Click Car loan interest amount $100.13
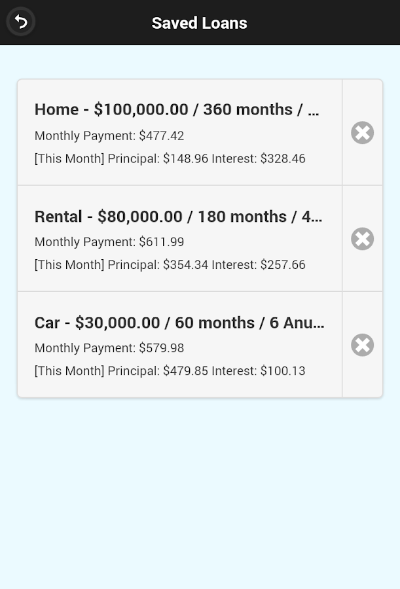Image resolution: width=400 pixels, height=589 pixels. [x=283, y=370]
